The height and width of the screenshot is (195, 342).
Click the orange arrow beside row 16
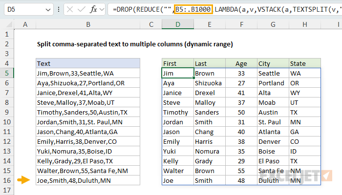click(x=23, y=180)
